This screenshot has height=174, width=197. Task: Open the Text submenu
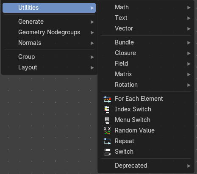pyautogui.click(x=146, y=18)
